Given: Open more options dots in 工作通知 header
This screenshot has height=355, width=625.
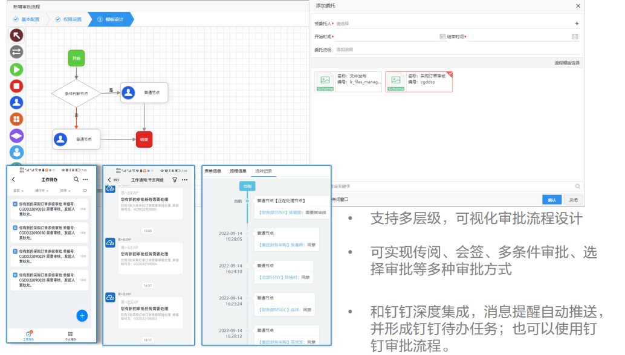Looking at the screenshot, I should pos(184,180).
